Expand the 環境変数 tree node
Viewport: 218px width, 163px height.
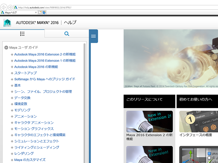pos(12,104)
